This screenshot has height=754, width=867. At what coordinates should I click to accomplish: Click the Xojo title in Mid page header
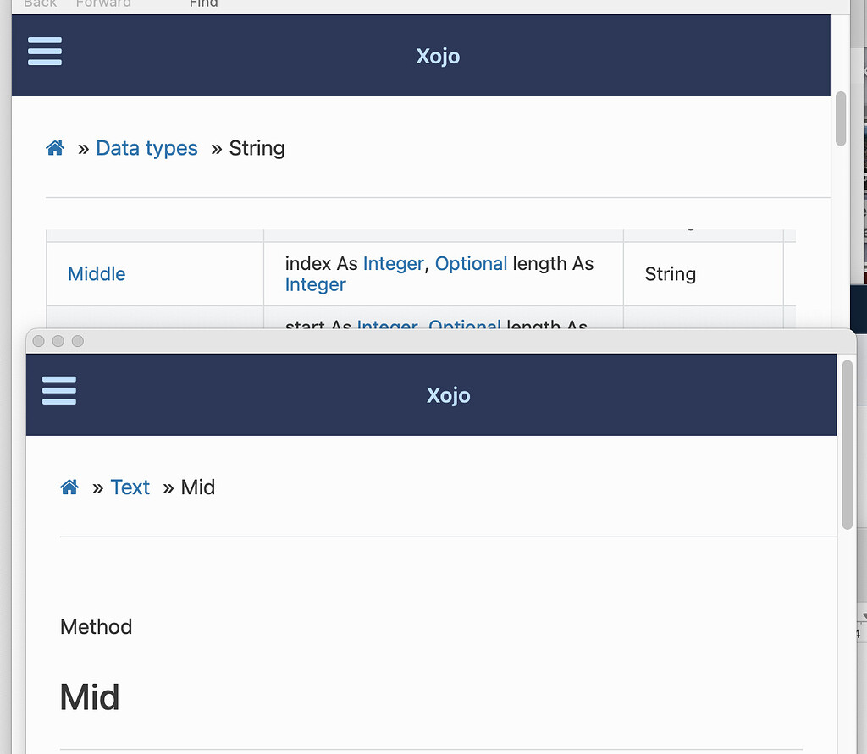coord(449,395)
